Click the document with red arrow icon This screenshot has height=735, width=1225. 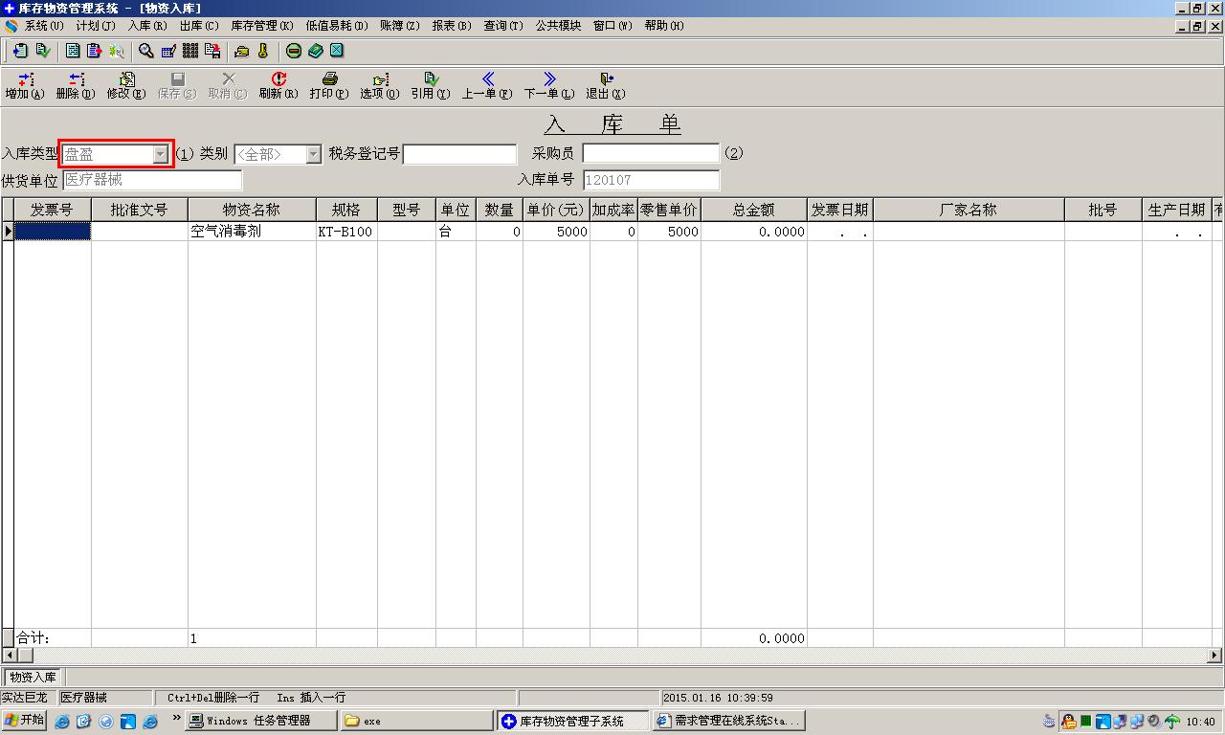(x=94, y=51)
